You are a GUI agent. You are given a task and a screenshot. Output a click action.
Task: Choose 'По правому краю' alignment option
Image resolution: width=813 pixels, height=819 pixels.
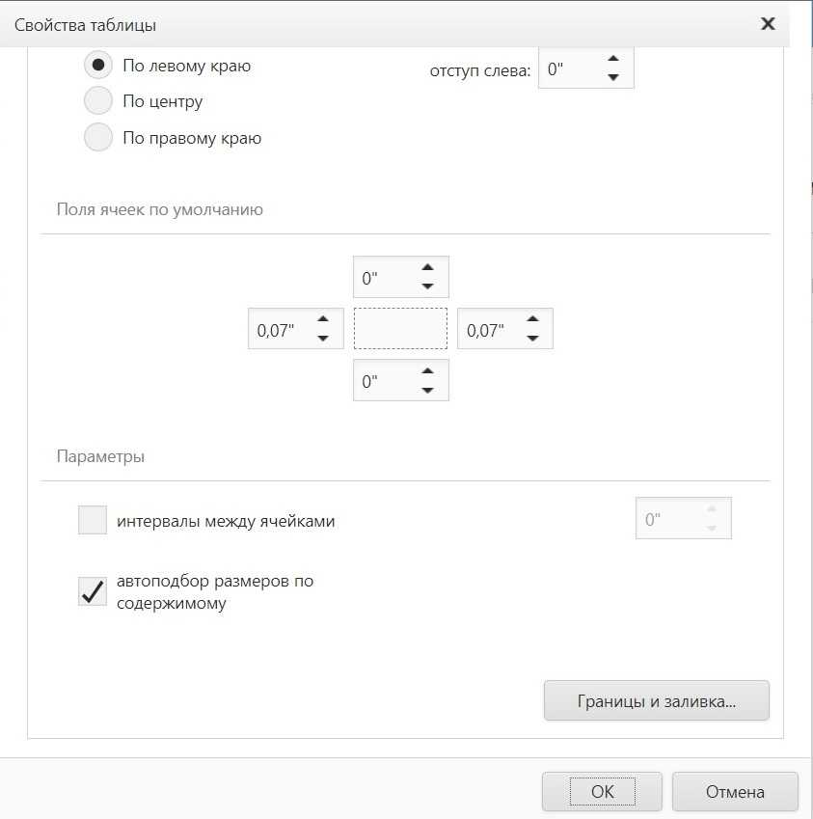(98, 138)
